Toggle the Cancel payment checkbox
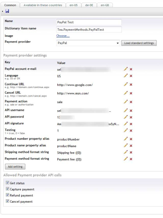 7,201
